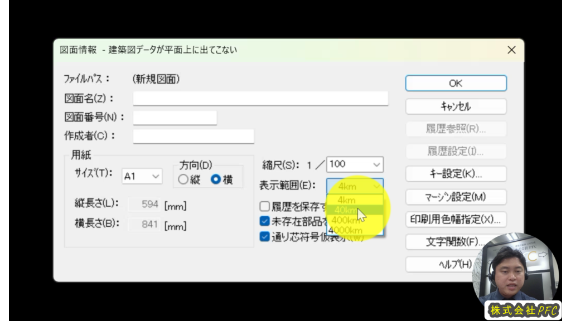Click the 作成者(C) input field
Viewport: 571px width, 321px height.
tap(193, 136)
